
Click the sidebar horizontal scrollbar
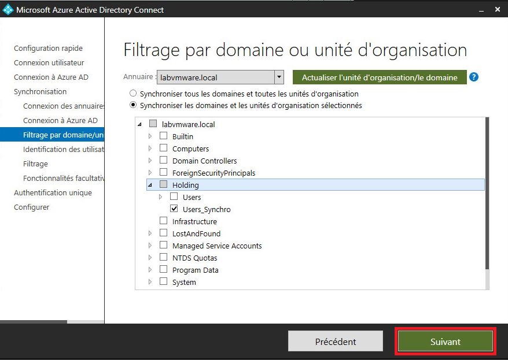[x=34, y=322]
